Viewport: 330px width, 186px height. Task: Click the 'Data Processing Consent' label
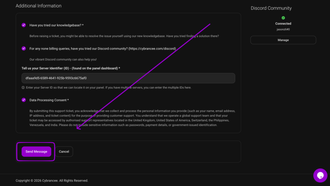point(49,100)
